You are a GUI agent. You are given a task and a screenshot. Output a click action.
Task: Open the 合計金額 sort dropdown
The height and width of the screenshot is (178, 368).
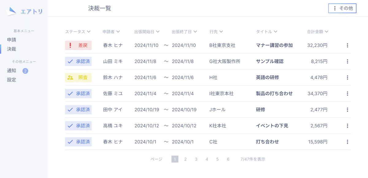click(318, 32)
